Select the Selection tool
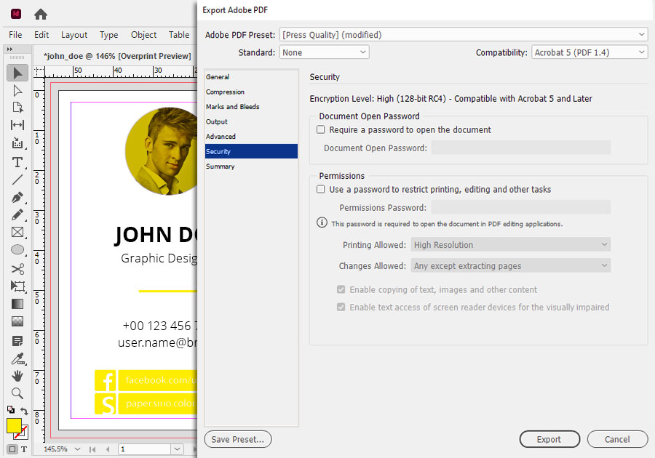 point(17,73)
